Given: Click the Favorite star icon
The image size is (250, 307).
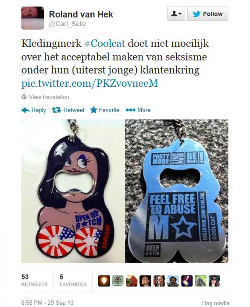Looking at the screenshot, I should tap(94, 110).
